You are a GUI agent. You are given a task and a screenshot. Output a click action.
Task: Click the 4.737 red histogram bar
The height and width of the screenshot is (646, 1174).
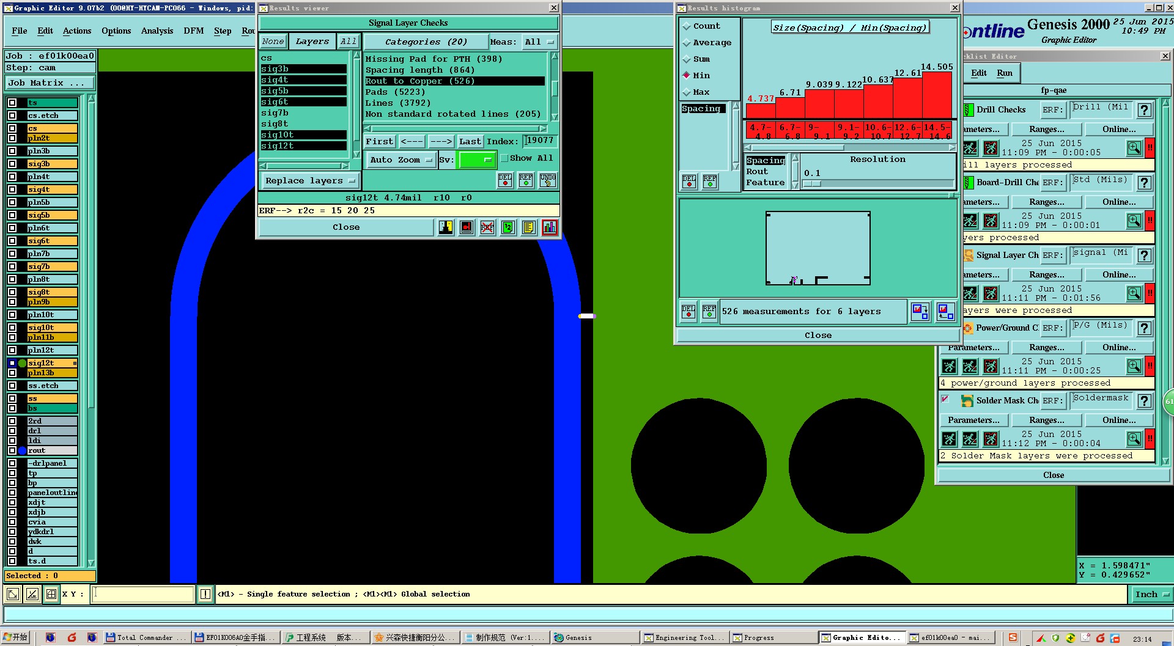click(x=761, y=111)
